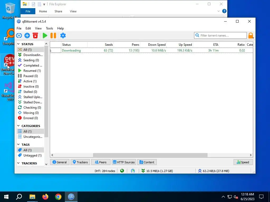
Task: Collapse the CATEGORIES section
Action: tap(18, 126)
